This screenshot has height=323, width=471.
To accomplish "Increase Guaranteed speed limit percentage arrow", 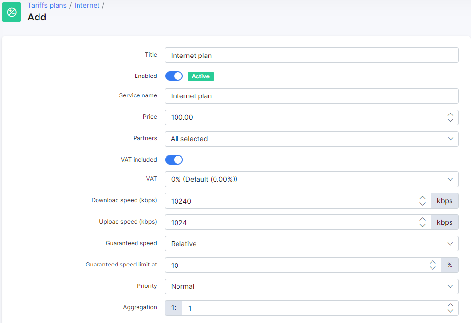I will coord(432,262).
